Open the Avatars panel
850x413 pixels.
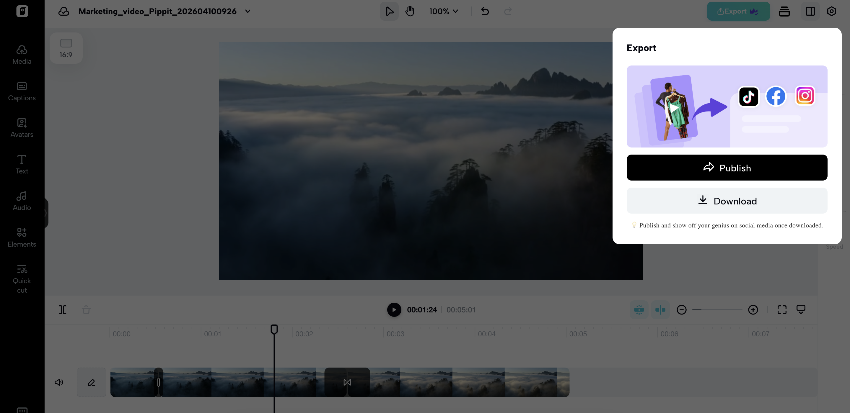(22, 128)
